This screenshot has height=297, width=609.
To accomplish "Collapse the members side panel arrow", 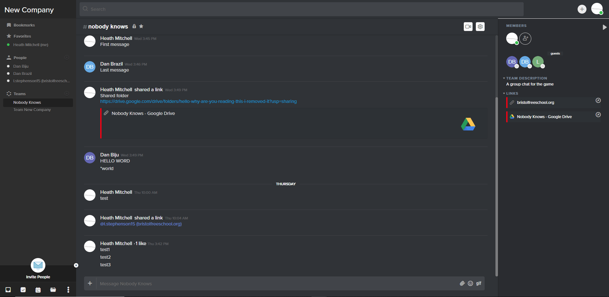I will tap(605, 27).
